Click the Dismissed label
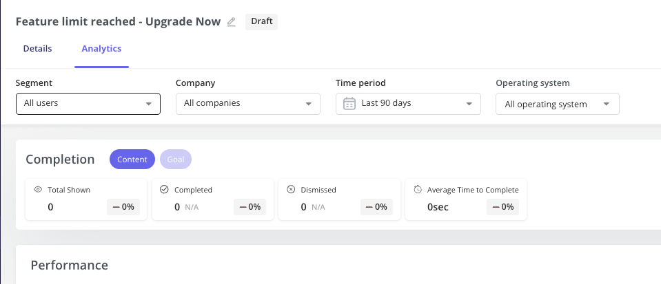 tap(318, 190)
